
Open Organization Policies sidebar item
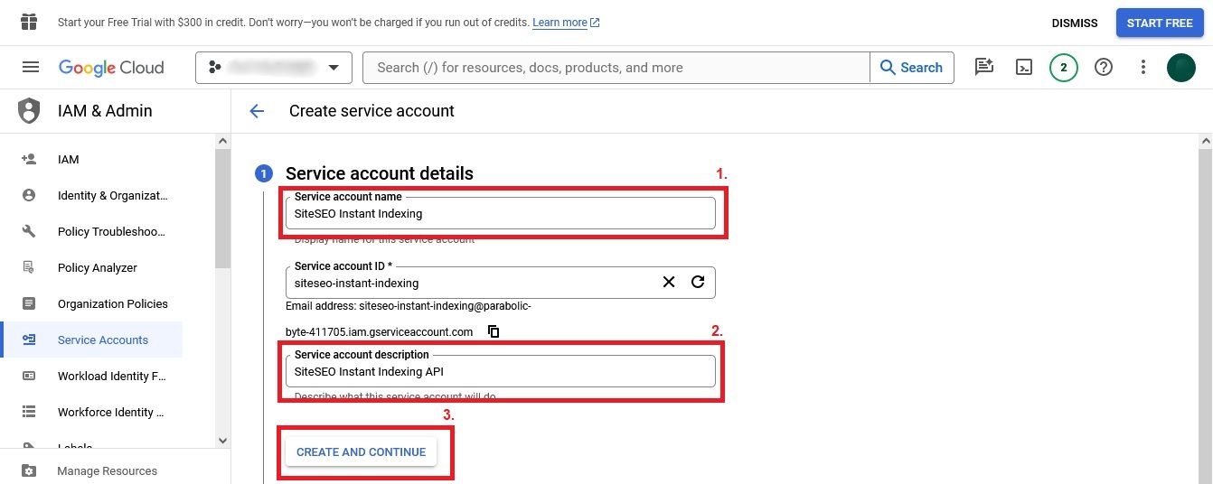113,303
